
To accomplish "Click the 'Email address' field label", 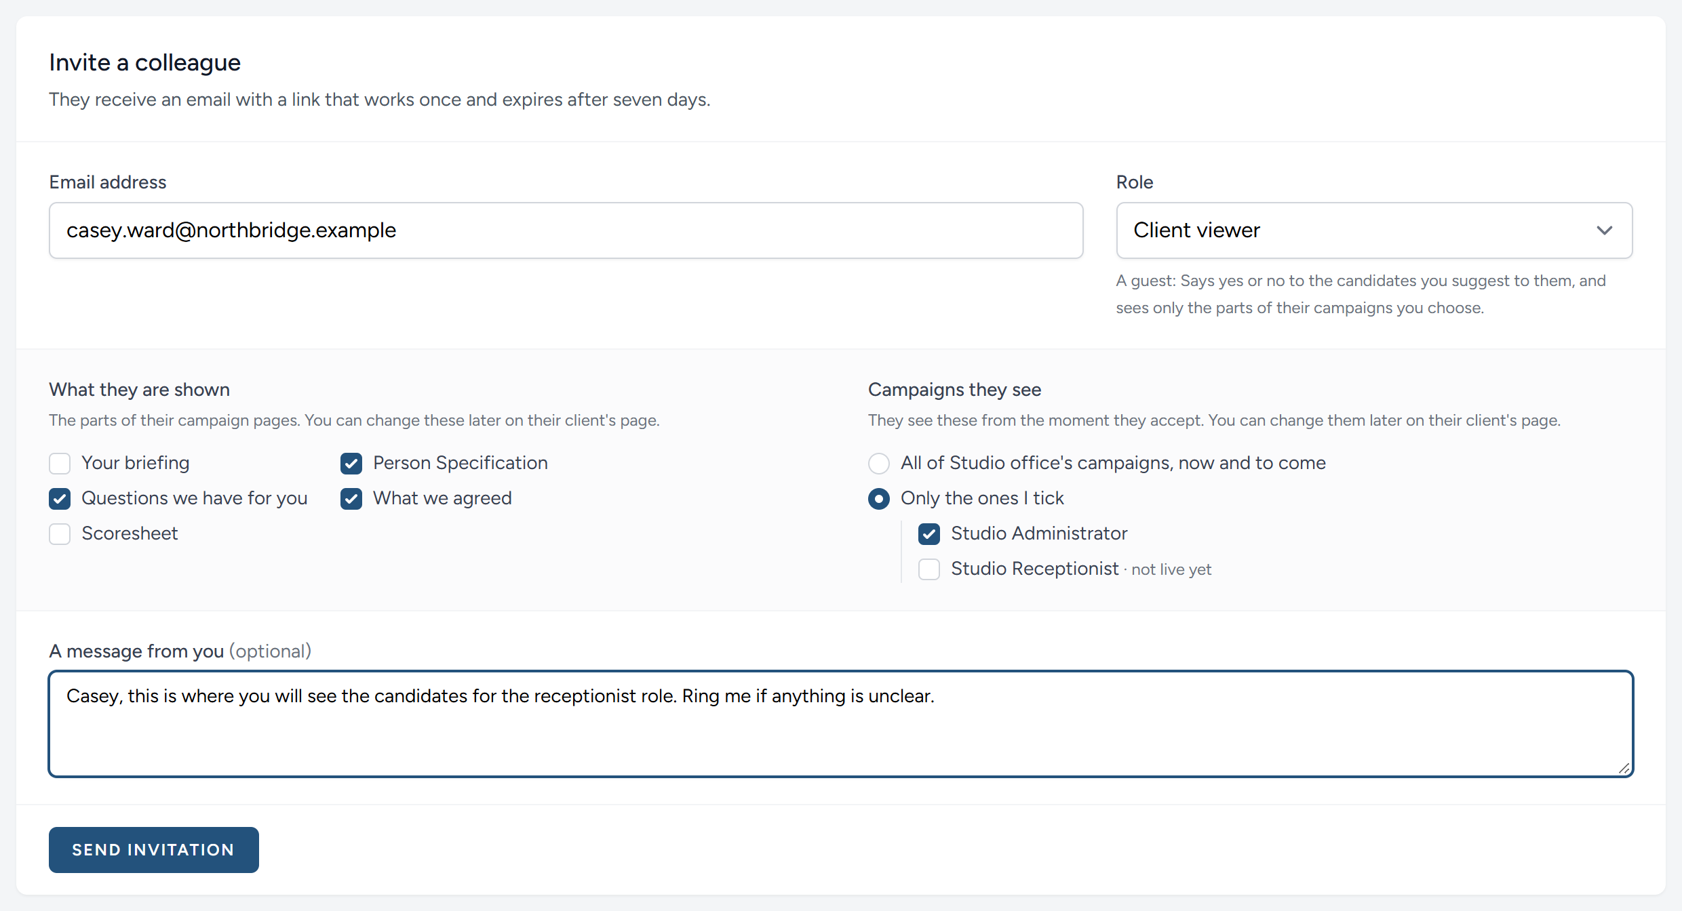I will pyautogui.click(x=107, y=182).
